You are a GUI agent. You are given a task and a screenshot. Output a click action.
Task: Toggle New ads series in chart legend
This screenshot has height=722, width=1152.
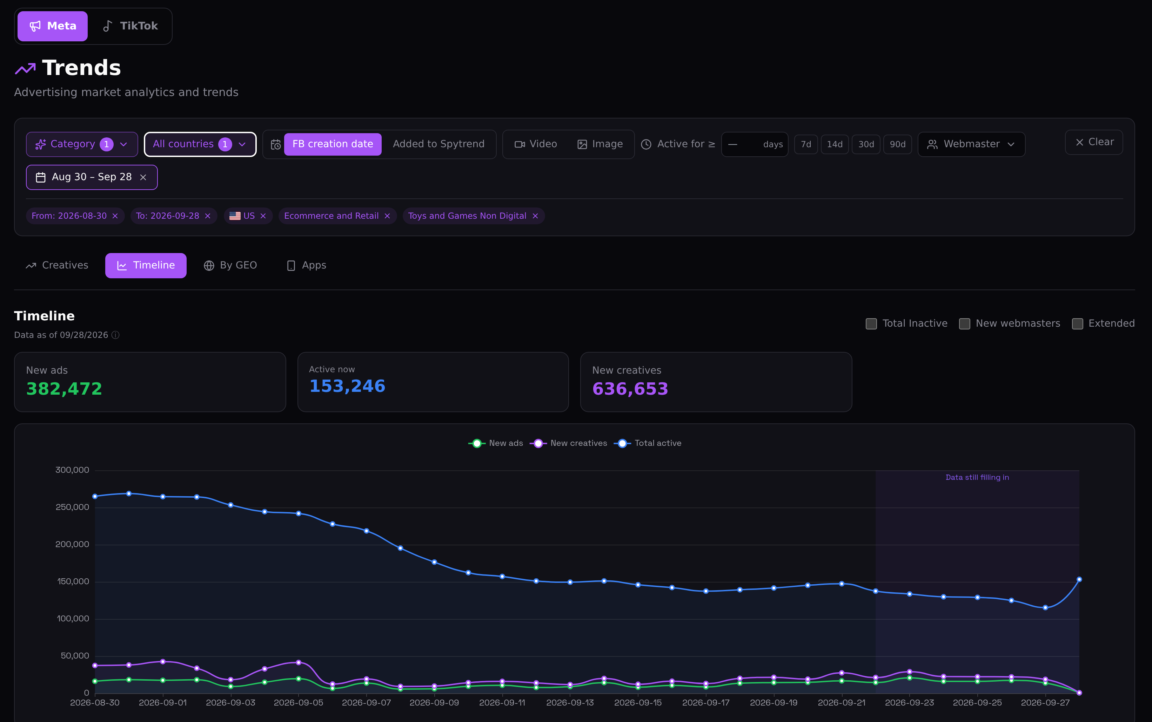pos(495,443)
